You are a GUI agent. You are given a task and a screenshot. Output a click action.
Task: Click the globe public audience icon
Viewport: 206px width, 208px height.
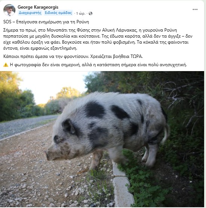90,14
